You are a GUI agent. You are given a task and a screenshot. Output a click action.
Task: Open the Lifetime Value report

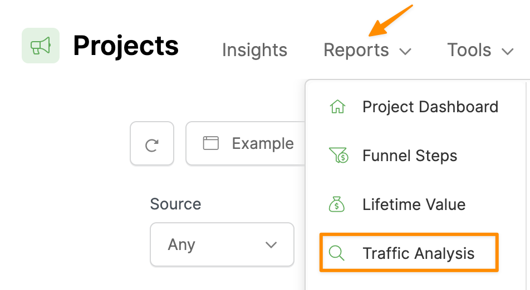point(414,204)
